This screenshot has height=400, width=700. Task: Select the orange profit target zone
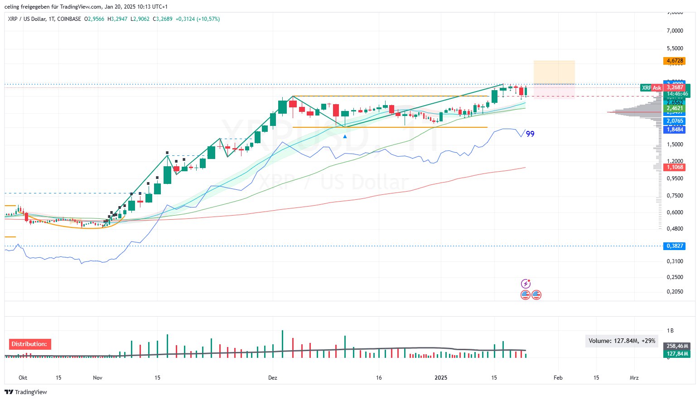[554, 72]
